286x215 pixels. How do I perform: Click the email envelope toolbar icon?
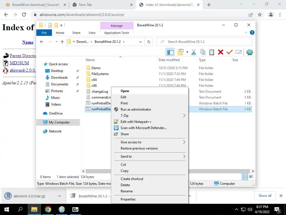[x=239, y=52]
